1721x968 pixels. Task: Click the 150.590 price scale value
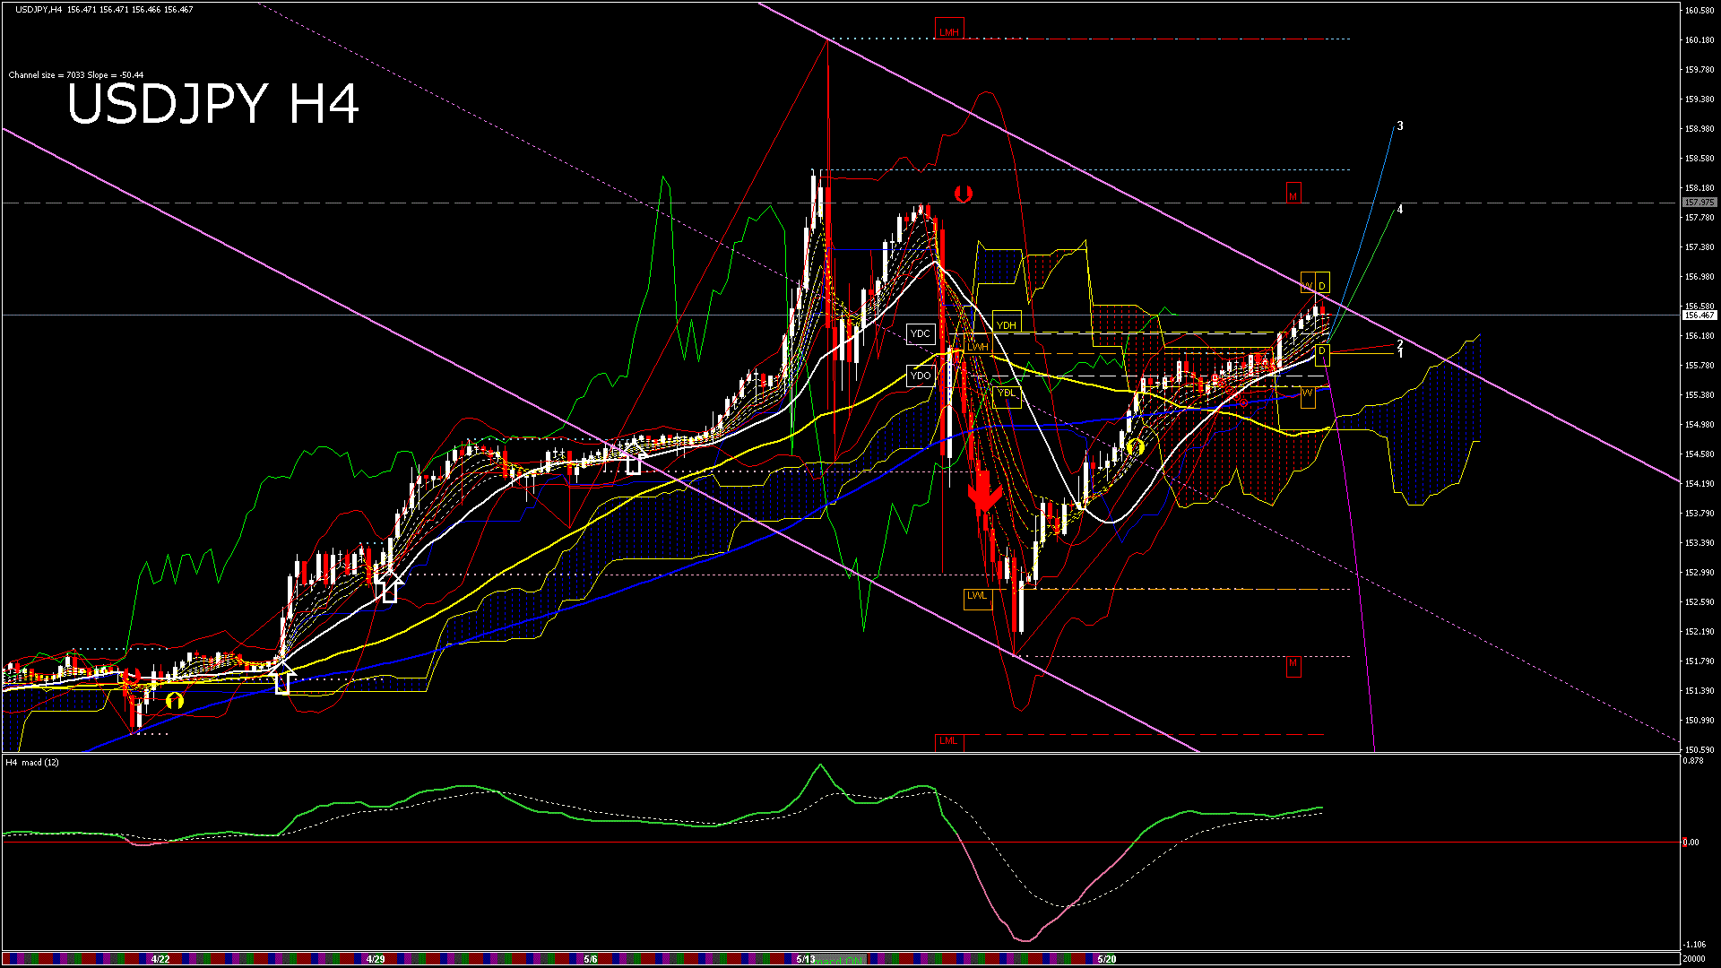(x=1699, y=750)
